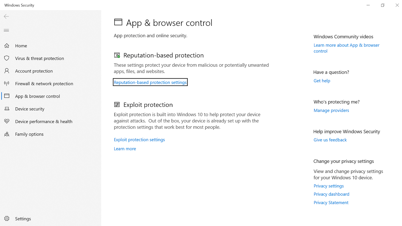This screenshot has height=226, width=402.
Task: Select the Family options people icon
Action: (x=7, y=134)
